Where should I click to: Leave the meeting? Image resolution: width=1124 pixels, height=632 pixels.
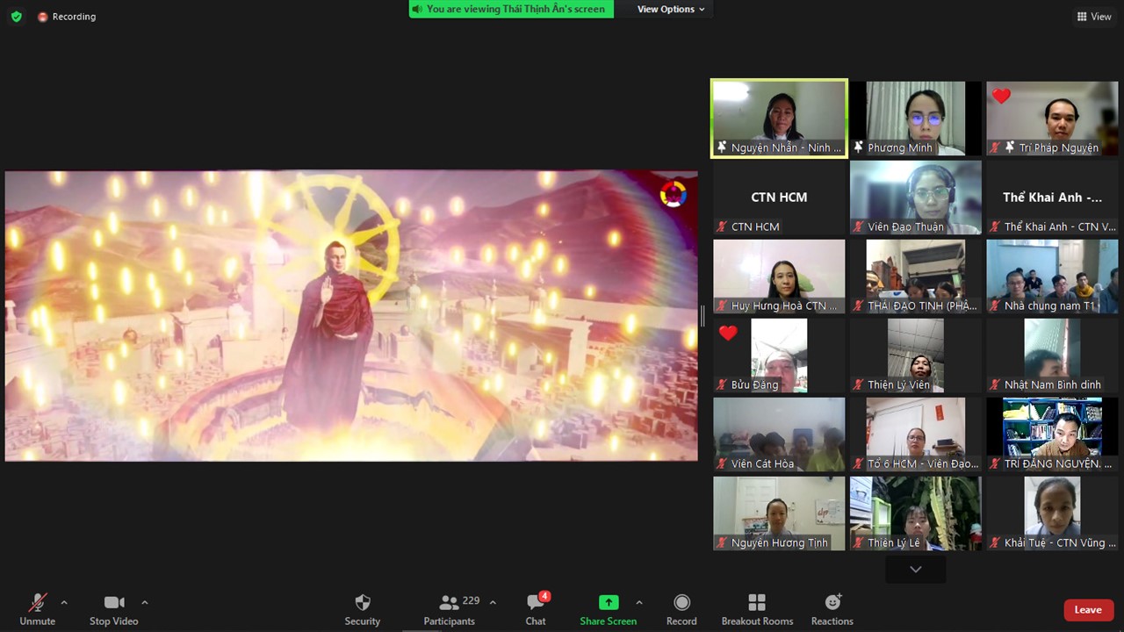[1088, 610]
